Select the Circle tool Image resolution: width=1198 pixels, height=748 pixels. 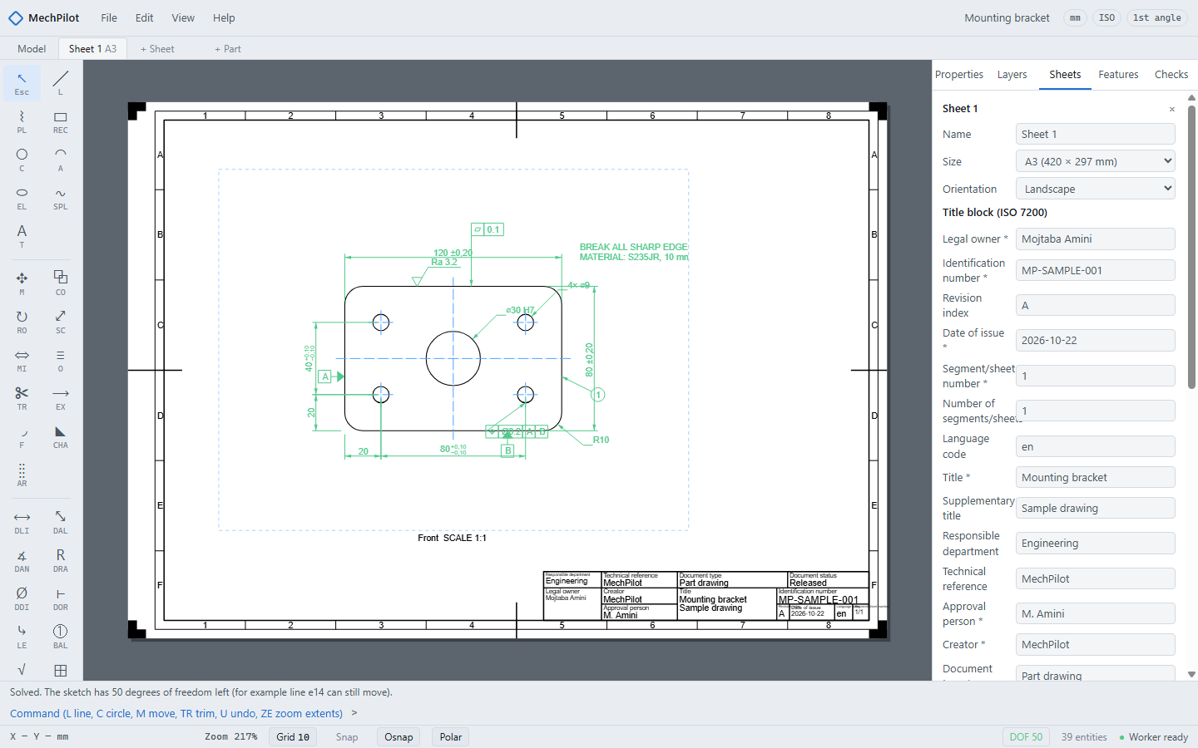(22, 160)
